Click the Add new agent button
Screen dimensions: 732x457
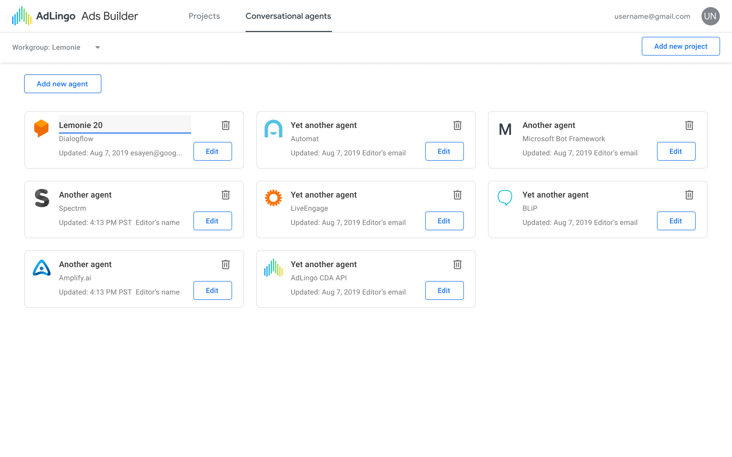(x=63, y=84)
